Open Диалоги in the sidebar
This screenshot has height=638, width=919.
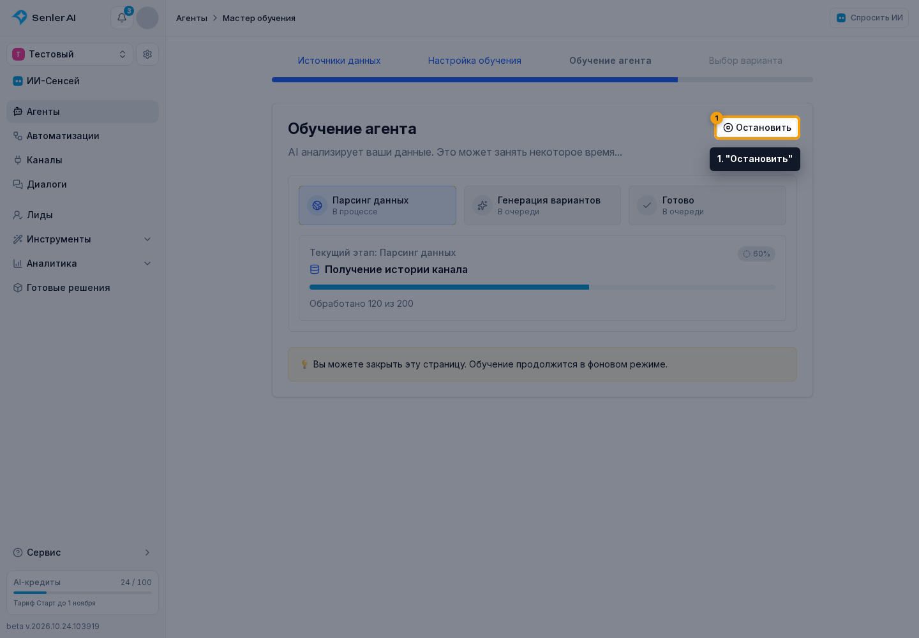pos(82,184)
